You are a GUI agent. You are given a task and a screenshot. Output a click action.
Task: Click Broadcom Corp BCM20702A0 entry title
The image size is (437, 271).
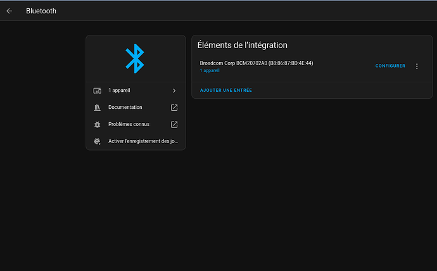tap(256, 63)
